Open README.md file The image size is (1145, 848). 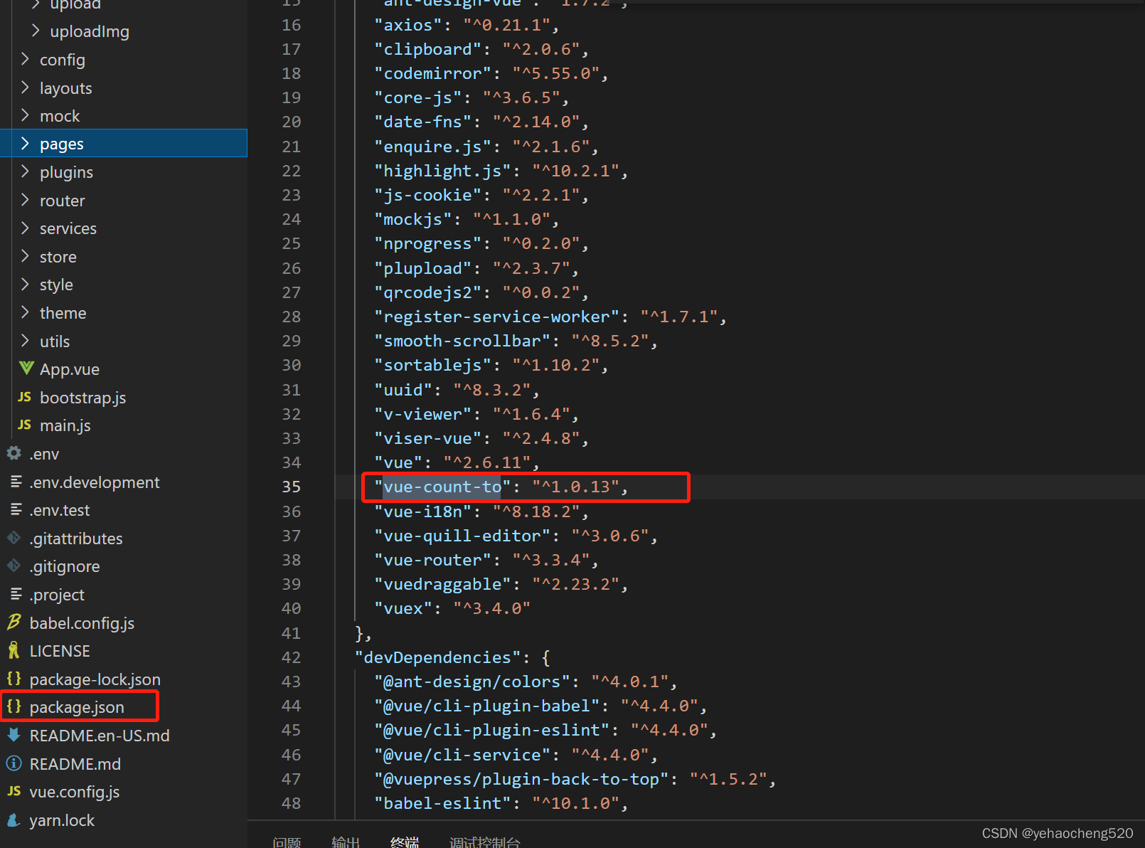[x=75, y=764]
